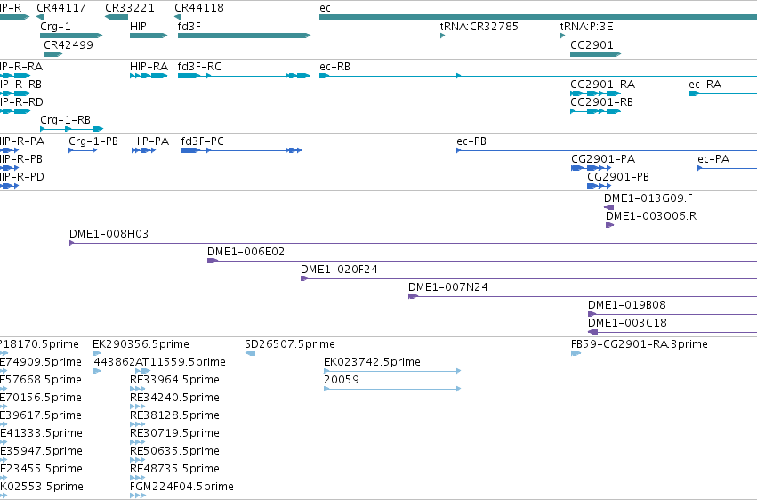Click the DME1-020F24 label
The image size is (757, 500).
tap(339, 270)
